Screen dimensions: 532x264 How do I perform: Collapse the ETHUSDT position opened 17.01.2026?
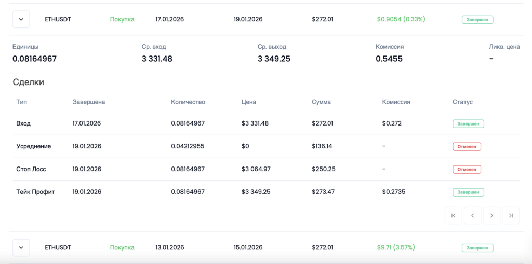(x=21, y=20)
